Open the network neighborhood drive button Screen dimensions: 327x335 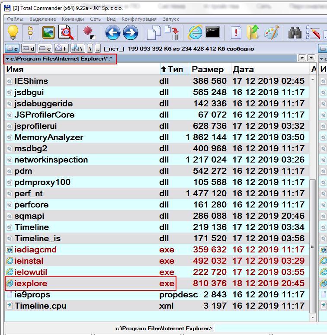[78, 49]
